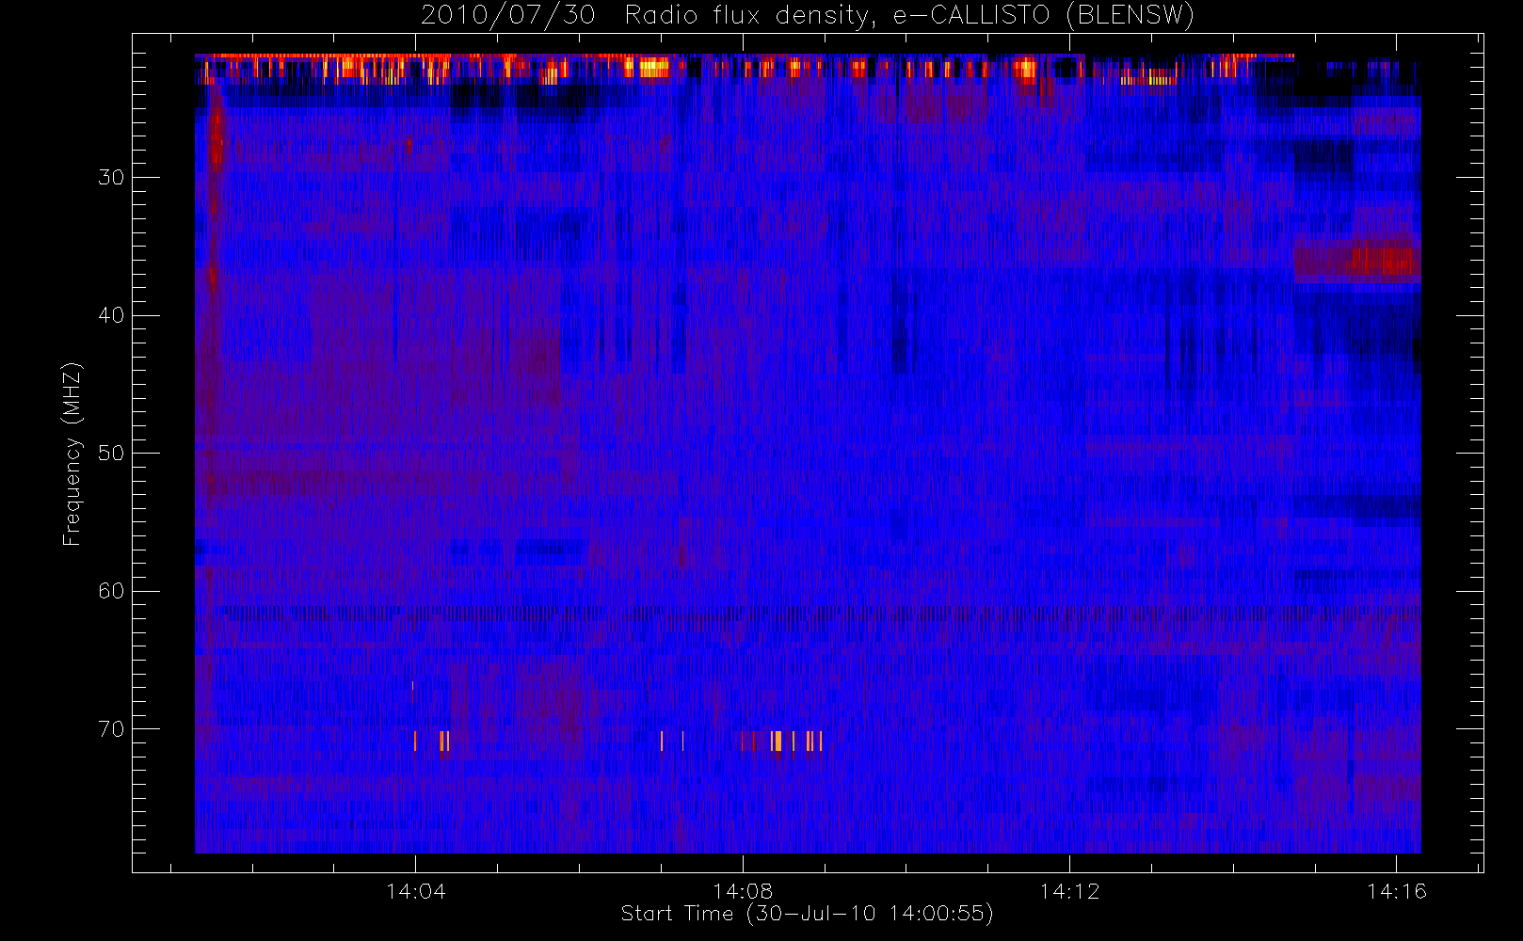Click the 14:12 time tick label
The image size is (1523, 941).
click(1069, 891)
